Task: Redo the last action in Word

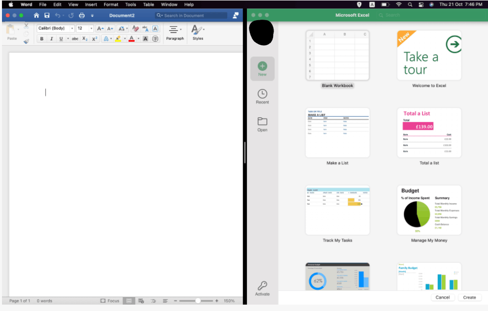Action: [x=71, y=15]
